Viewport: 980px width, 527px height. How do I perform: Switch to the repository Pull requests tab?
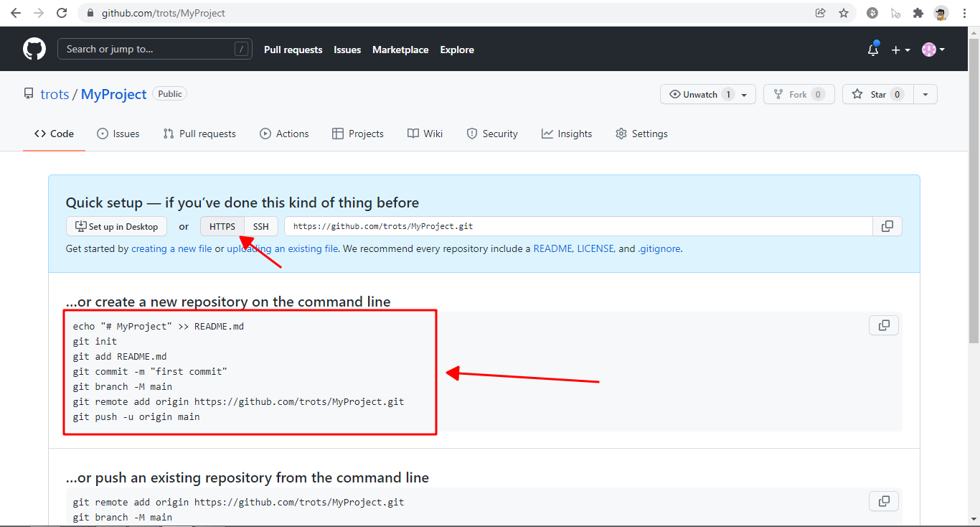(x=199, y=134)
